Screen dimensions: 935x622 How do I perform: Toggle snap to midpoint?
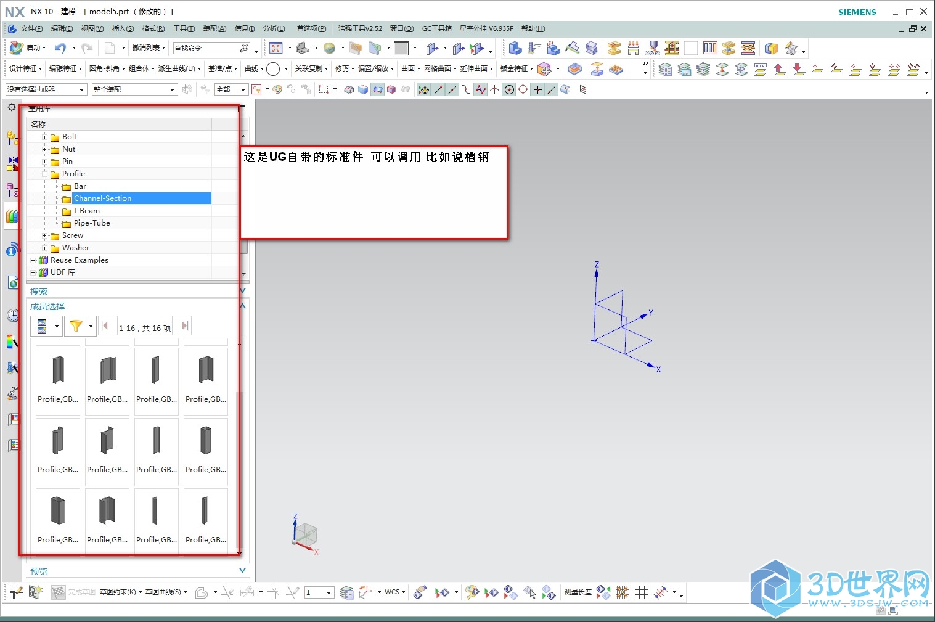[452, 89]
